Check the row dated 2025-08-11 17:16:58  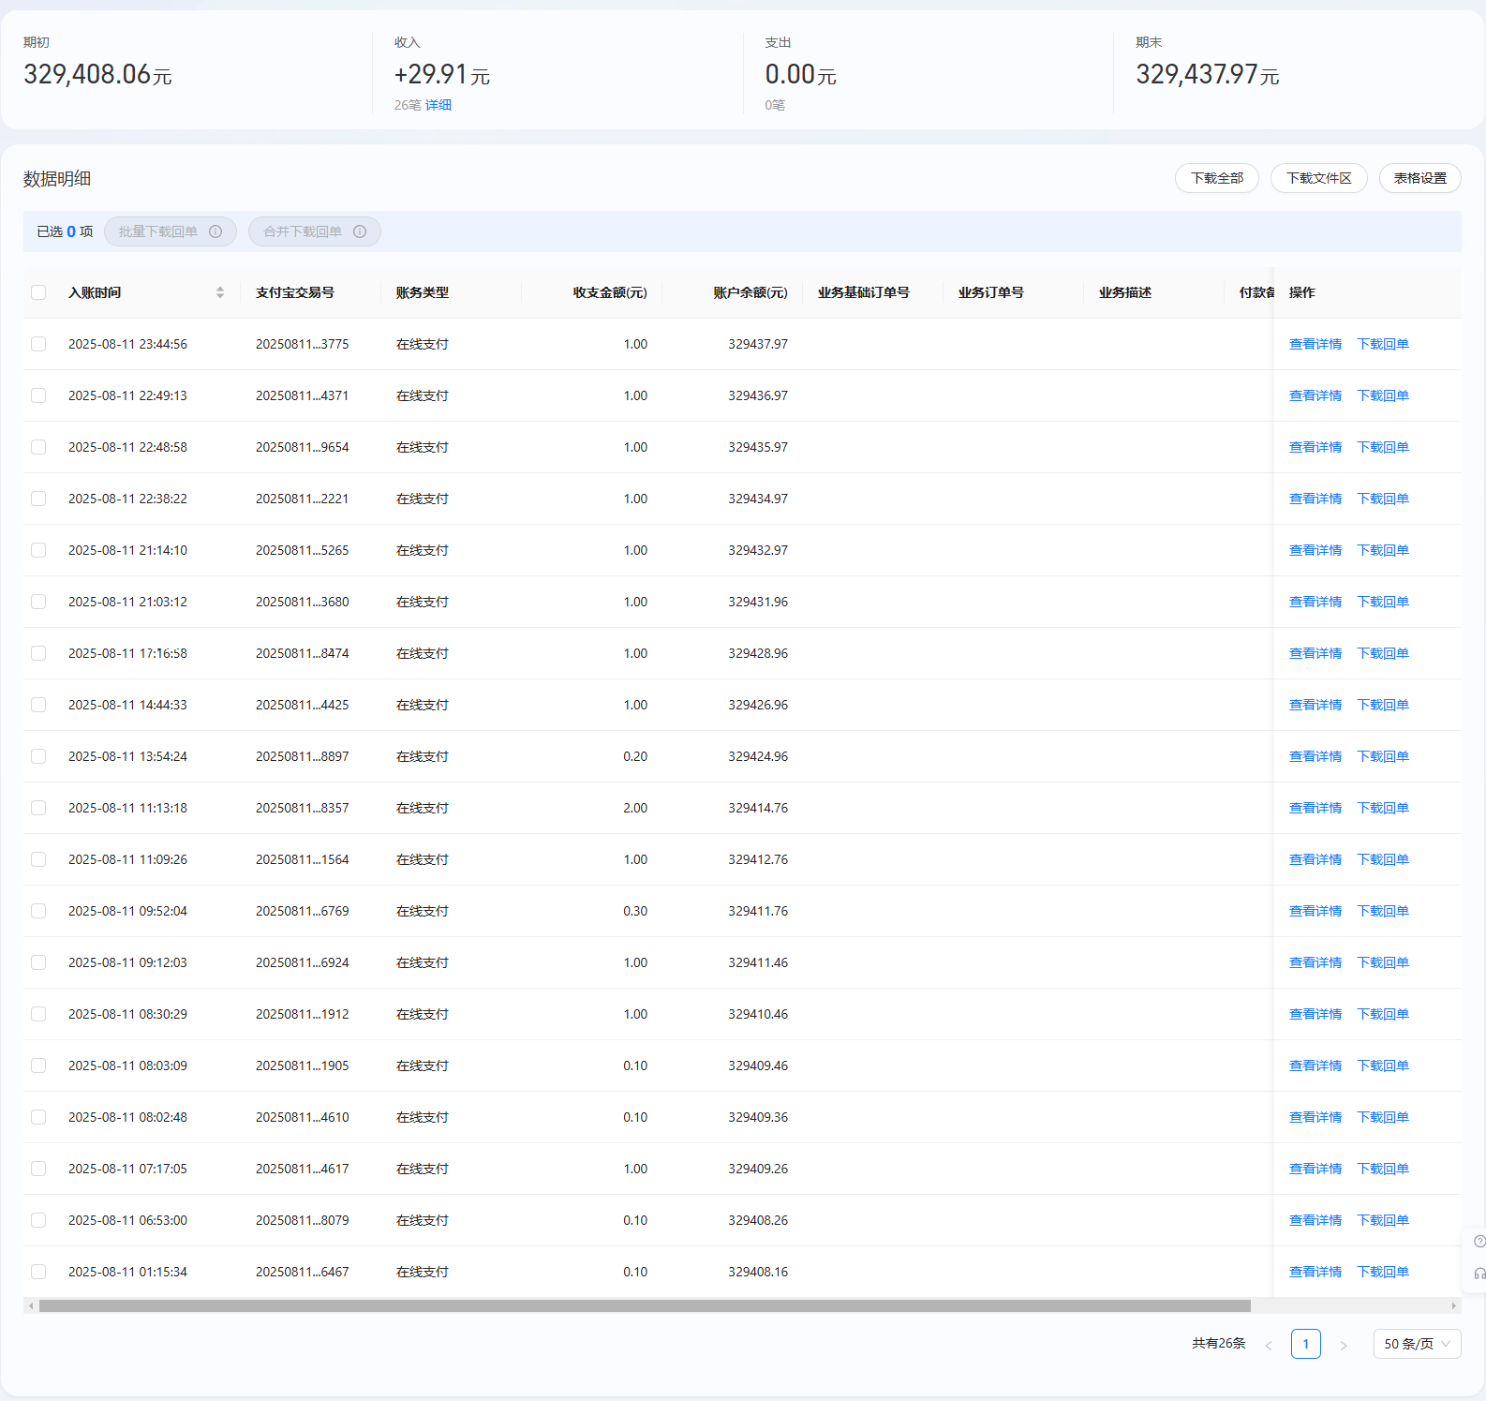coord(38,653)
